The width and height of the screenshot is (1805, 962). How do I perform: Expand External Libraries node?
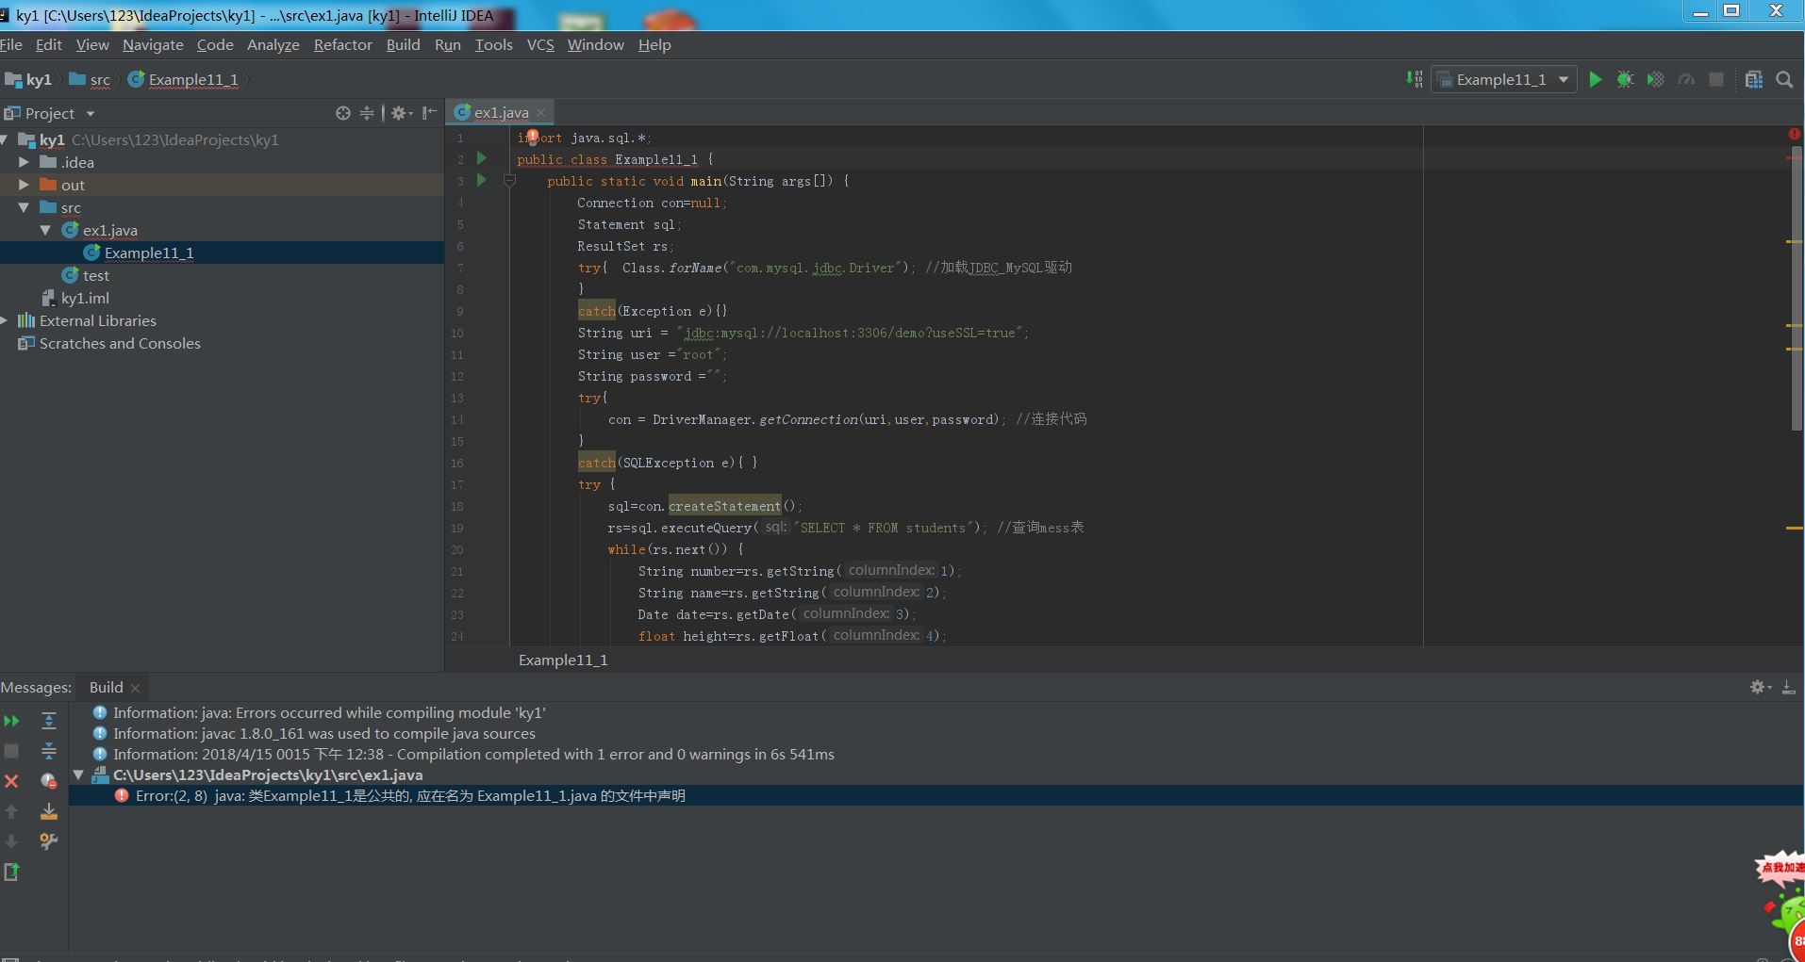pyautogui.click(x=5, y=320)
